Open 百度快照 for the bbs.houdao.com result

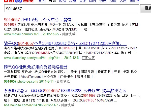point(67,105)
